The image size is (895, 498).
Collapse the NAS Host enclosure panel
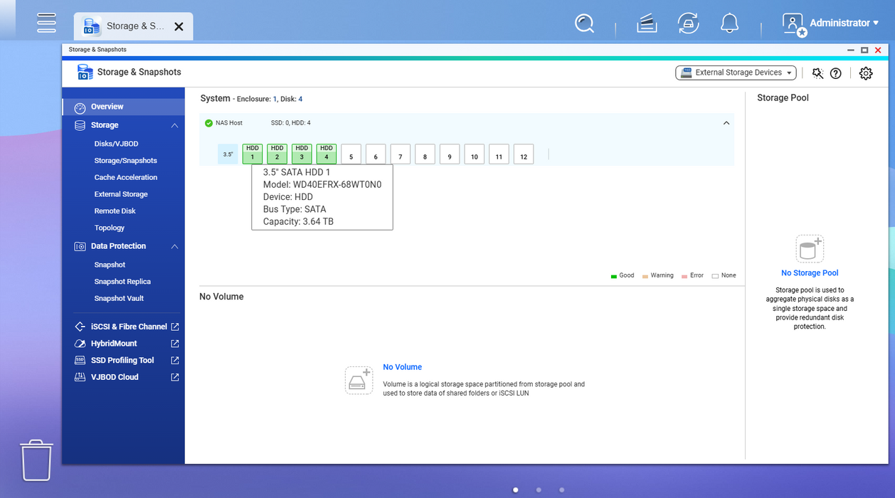726,123
